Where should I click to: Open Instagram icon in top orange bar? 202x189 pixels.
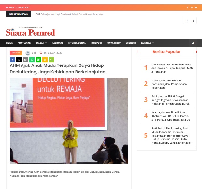tap(192, 7)
